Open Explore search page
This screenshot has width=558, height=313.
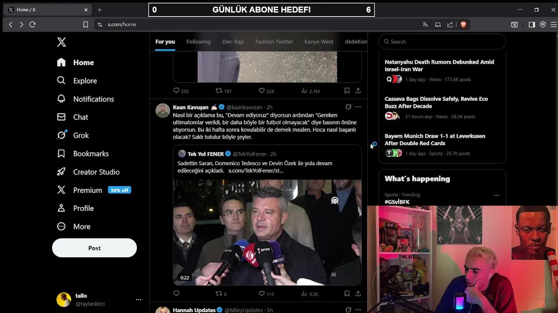pyautogui.click(x=77, y=81)
